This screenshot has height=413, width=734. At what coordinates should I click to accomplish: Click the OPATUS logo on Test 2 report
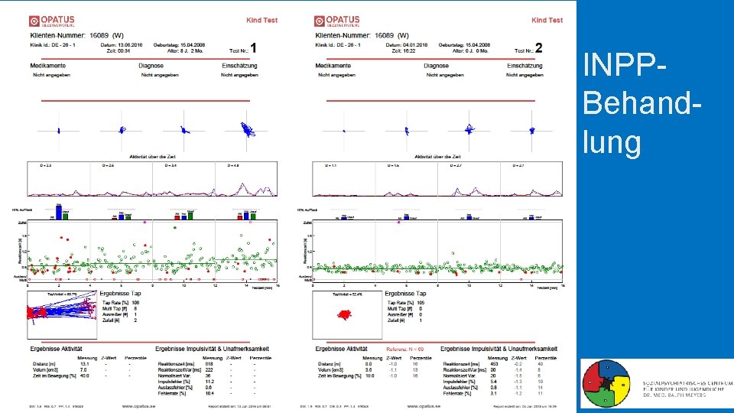point(336,21)
